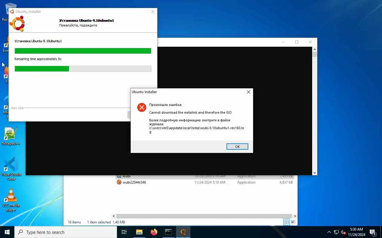382x238 pixels.
Task: Click the Explorer horizontal scrollbar track
Action: (x=204, y=216)
